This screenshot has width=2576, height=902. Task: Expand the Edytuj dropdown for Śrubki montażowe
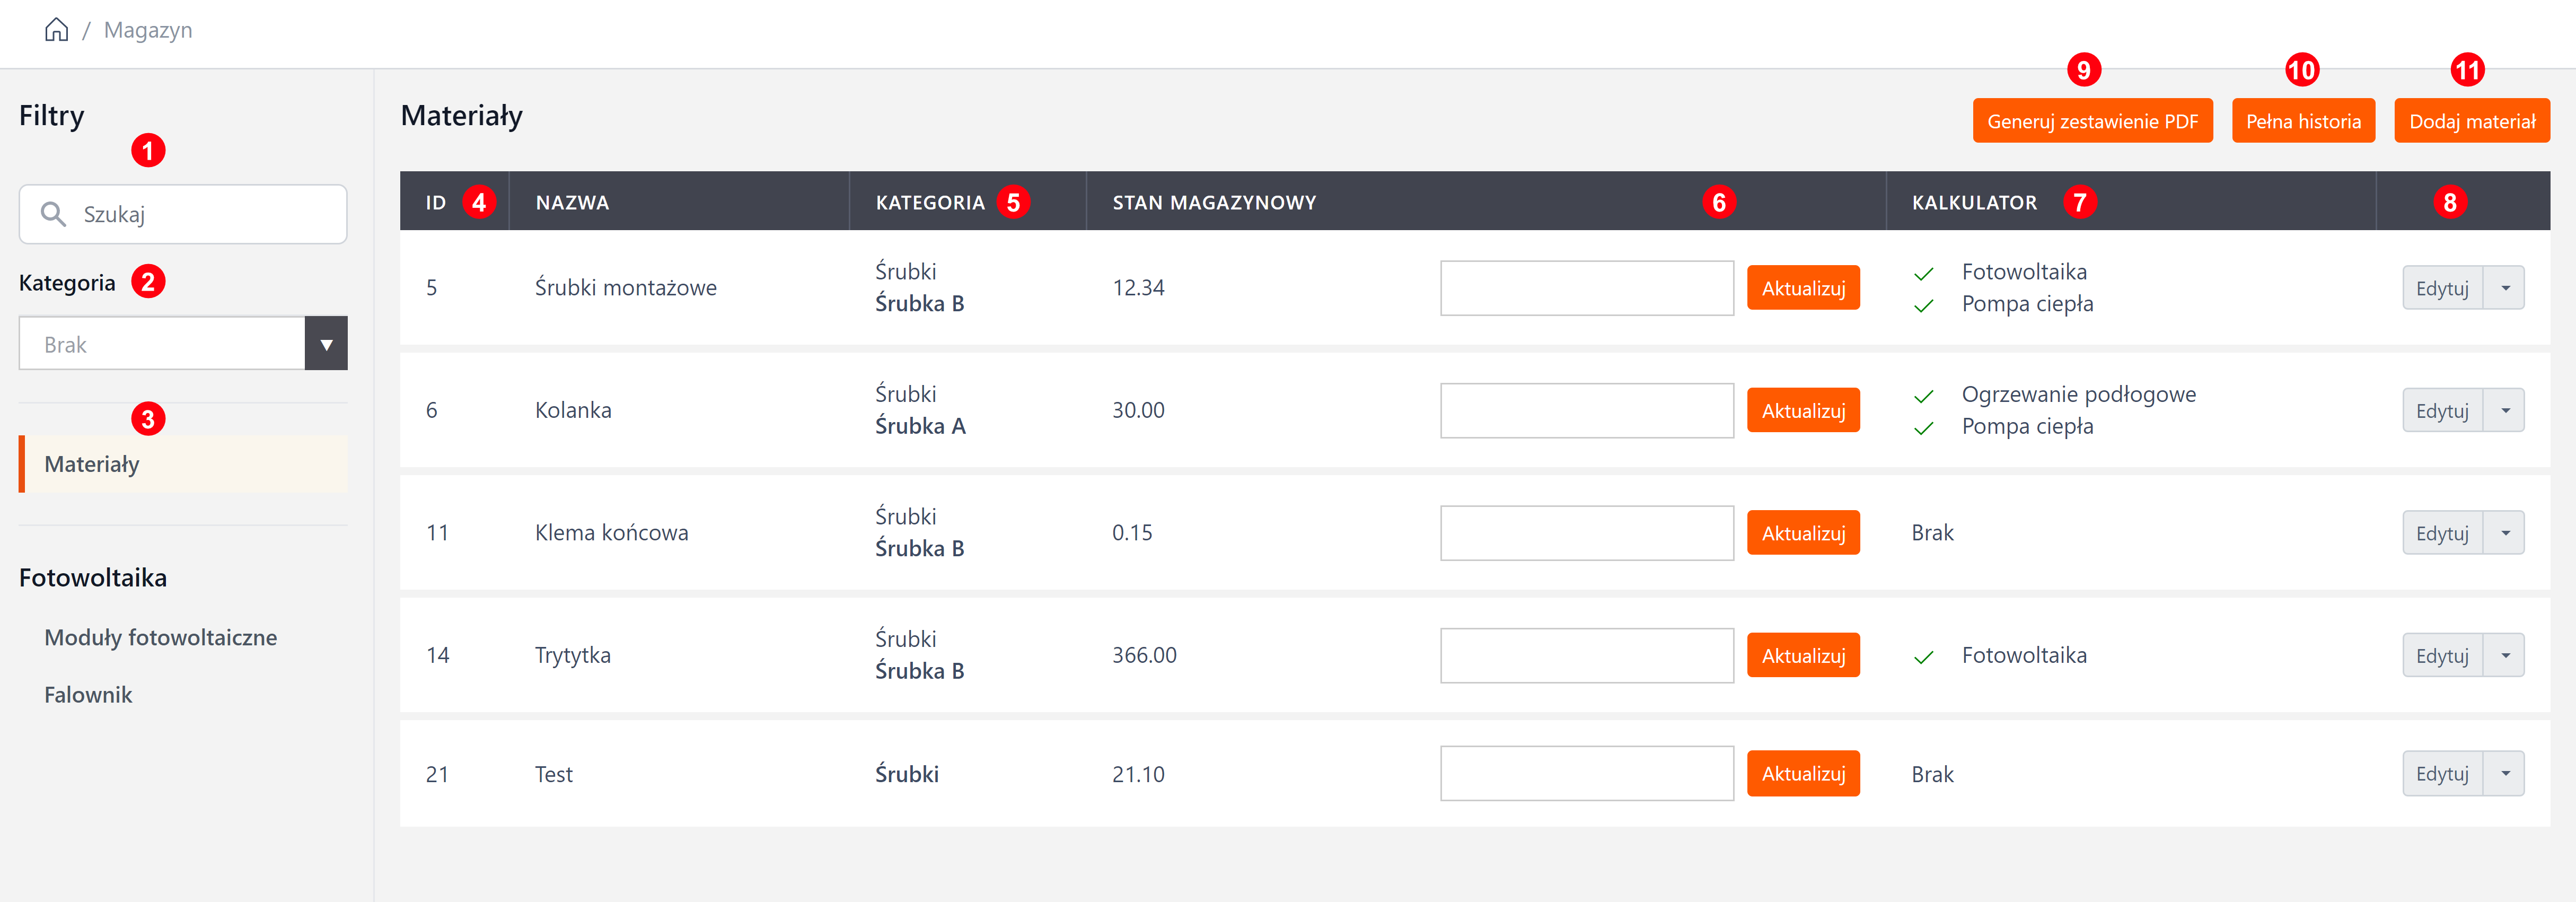(2504, 288)
